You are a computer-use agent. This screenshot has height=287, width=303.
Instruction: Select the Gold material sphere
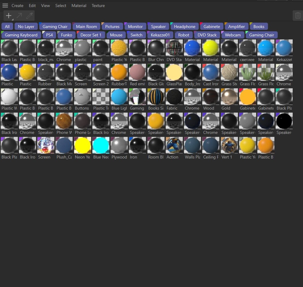(229, 96)
